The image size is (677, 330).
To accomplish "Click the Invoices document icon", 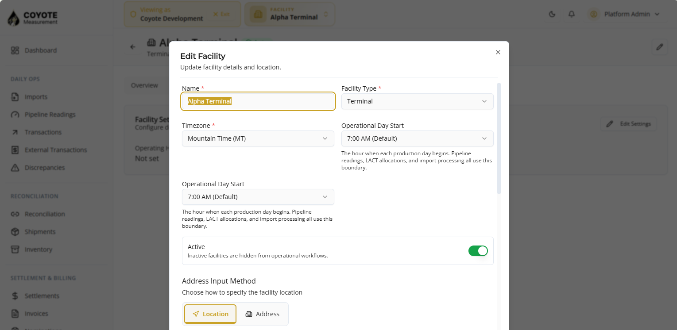I will [15, 314].
